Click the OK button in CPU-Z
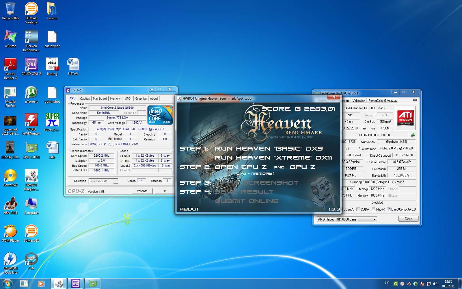The width and height of the screenshot is (462, 289). click(165, 191)
